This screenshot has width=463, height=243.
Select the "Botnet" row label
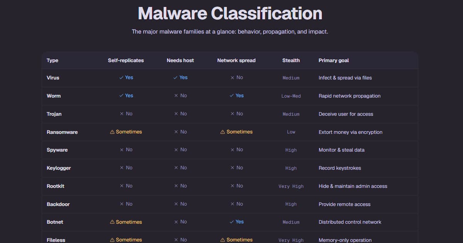pyautogui.click(x=55, y=222)
